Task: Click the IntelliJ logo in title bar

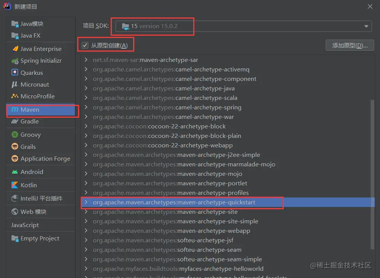Action: tap(7, 6)
